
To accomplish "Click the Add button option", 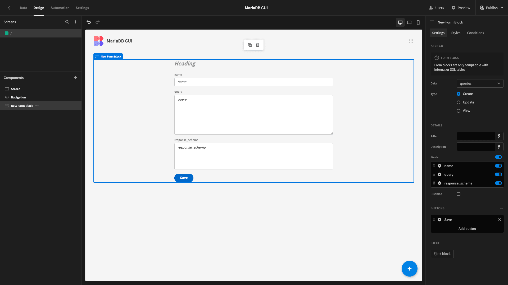I will tap(467, 229).
